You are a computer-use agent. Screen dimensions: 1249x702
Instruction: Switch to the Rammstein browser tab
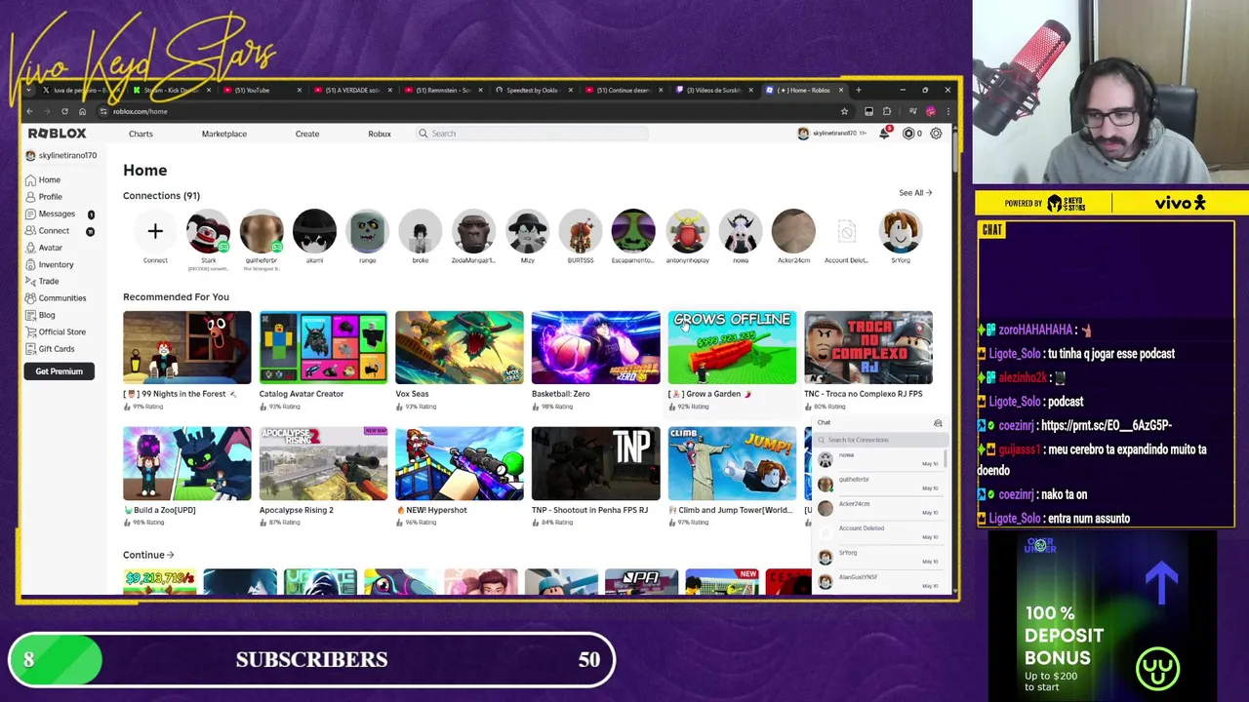444,90
